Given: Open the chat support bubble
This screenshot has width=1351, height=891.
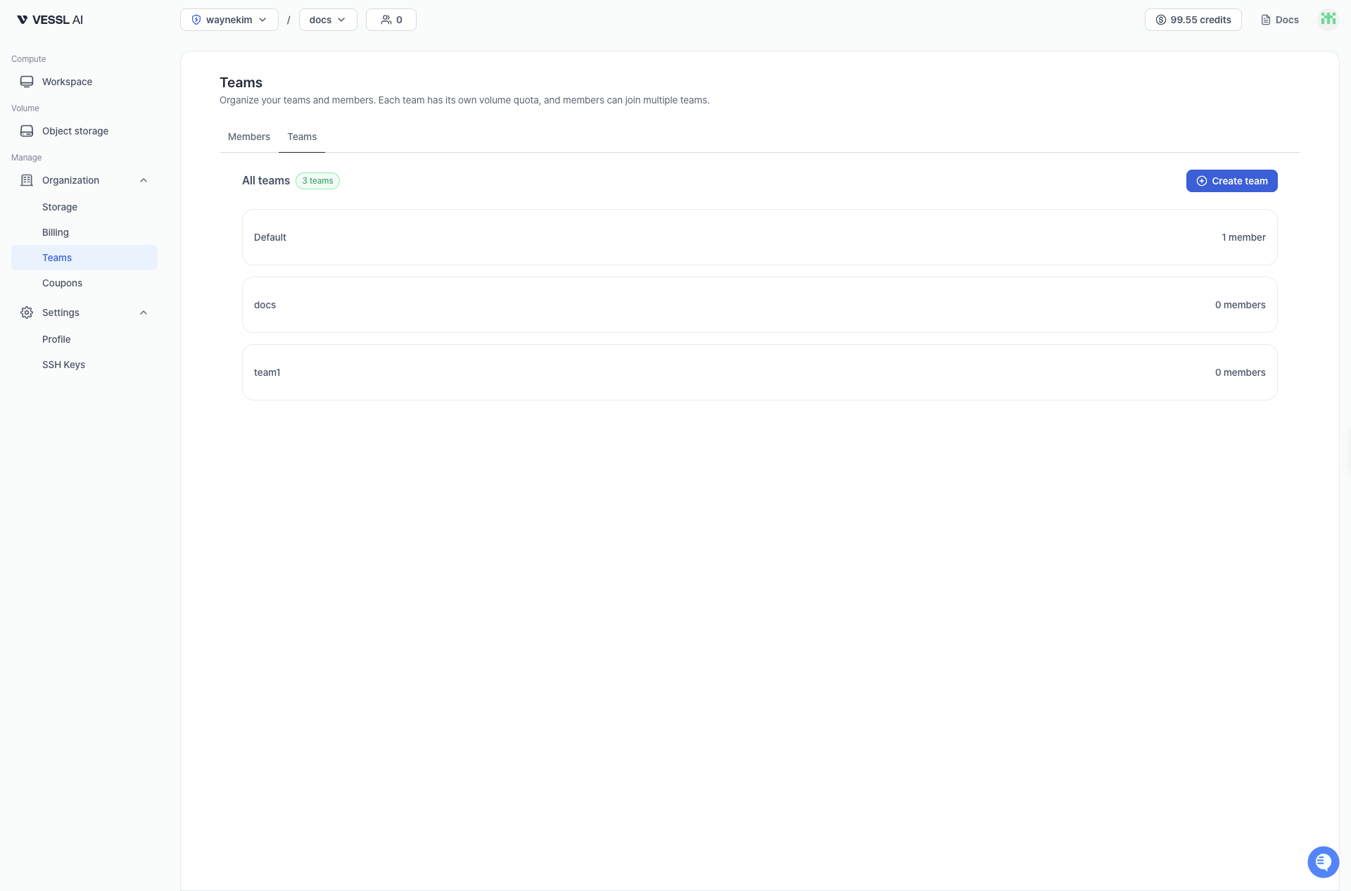Looking at the screenshot, I should 1323,861.
